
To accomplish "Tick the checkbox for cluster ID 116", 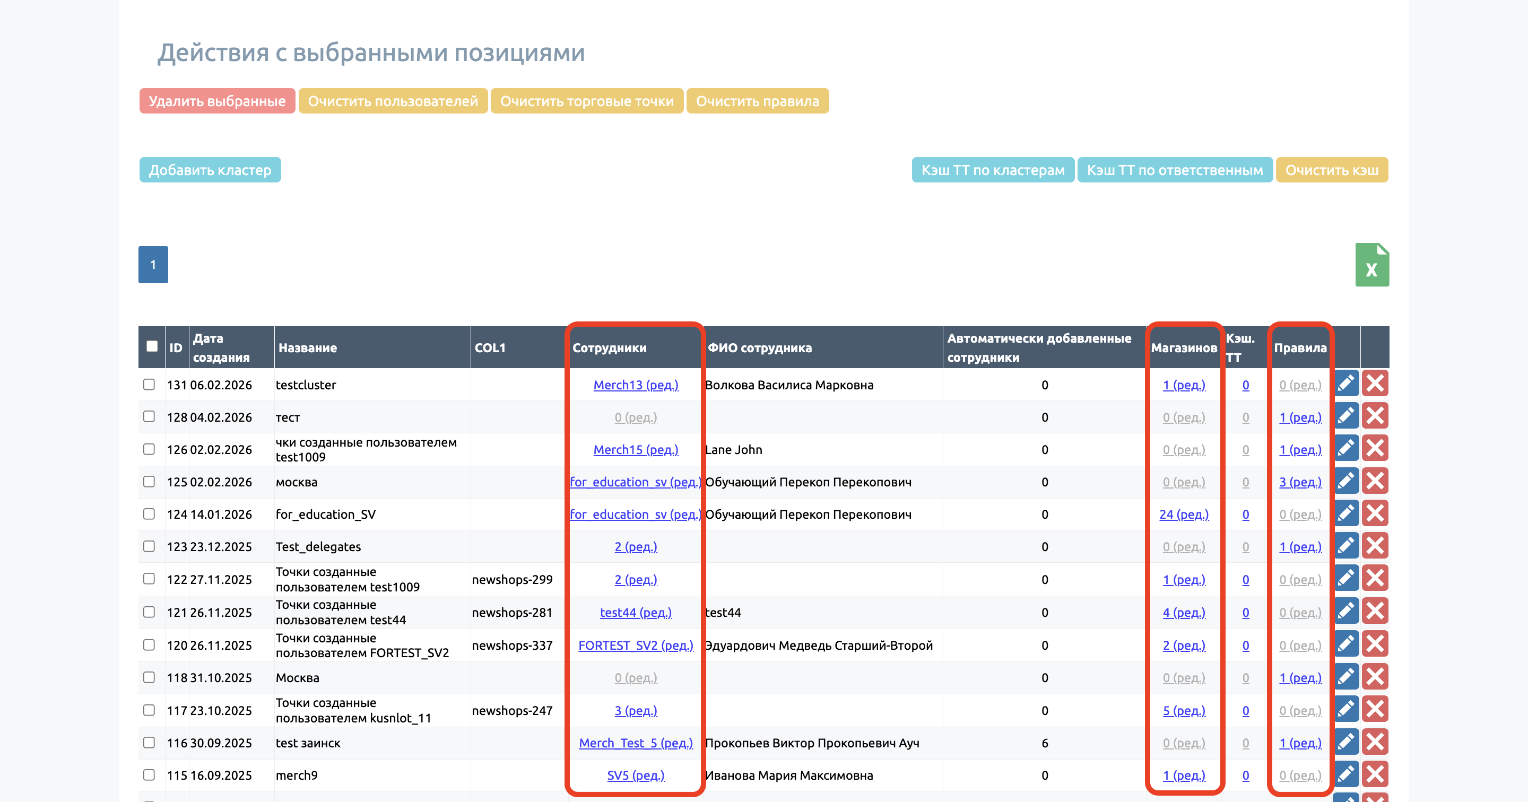I will coord(149,743).
